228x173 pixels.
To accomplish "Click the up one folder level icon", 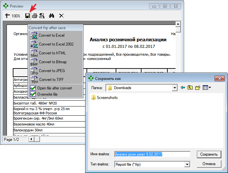I will (190, 88).
